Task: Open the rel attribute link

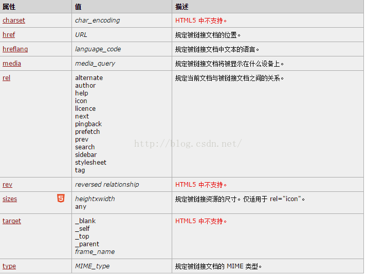Action: (6, 78)
